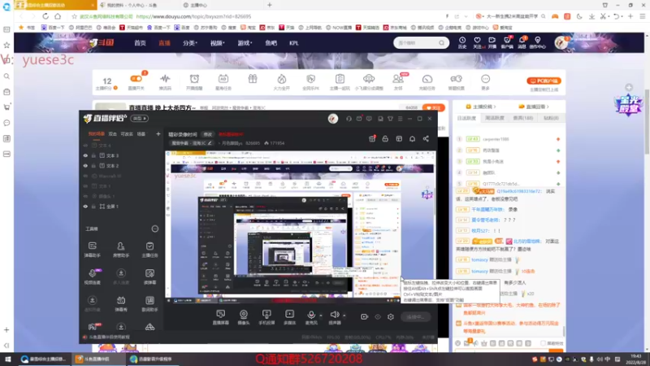Switch to 周活跃度 tab

(495, 118)
